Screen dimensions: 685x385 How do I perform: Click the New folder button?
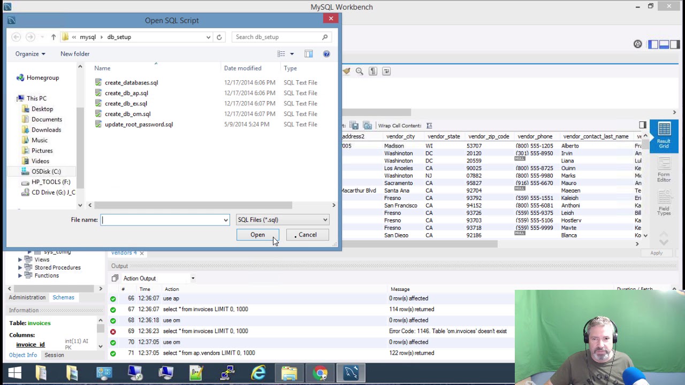(x=75, y=53)
